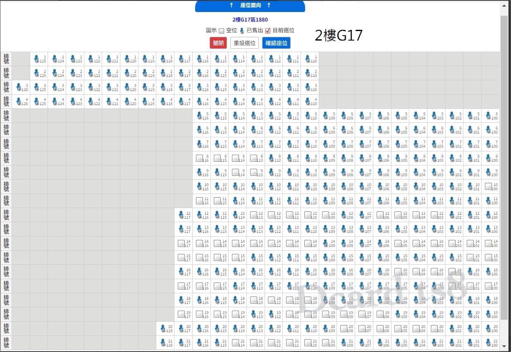
Task: Click the scrollbar up arrow
Action: [504, 5]
